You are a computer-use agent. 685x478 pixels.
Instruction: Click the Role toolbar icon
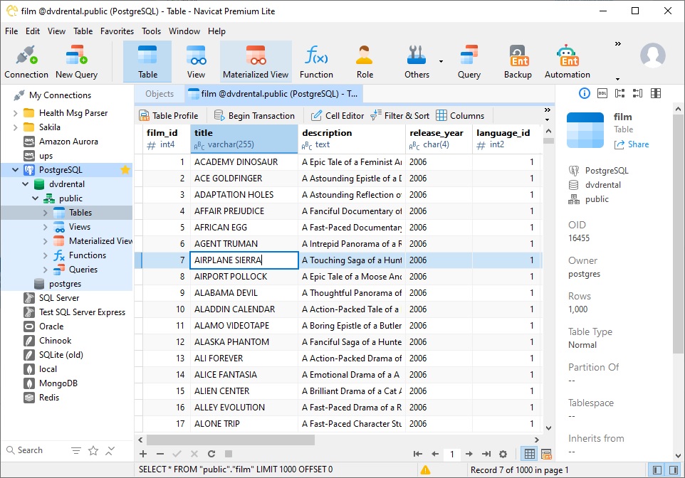[x=365, y=62]
